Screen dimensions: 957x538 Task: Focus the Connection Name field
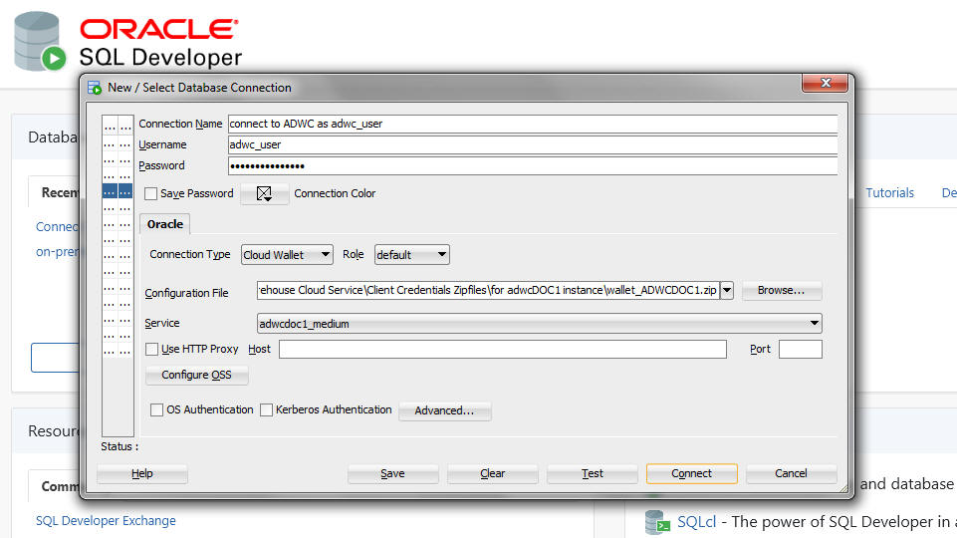click(532, 124)
